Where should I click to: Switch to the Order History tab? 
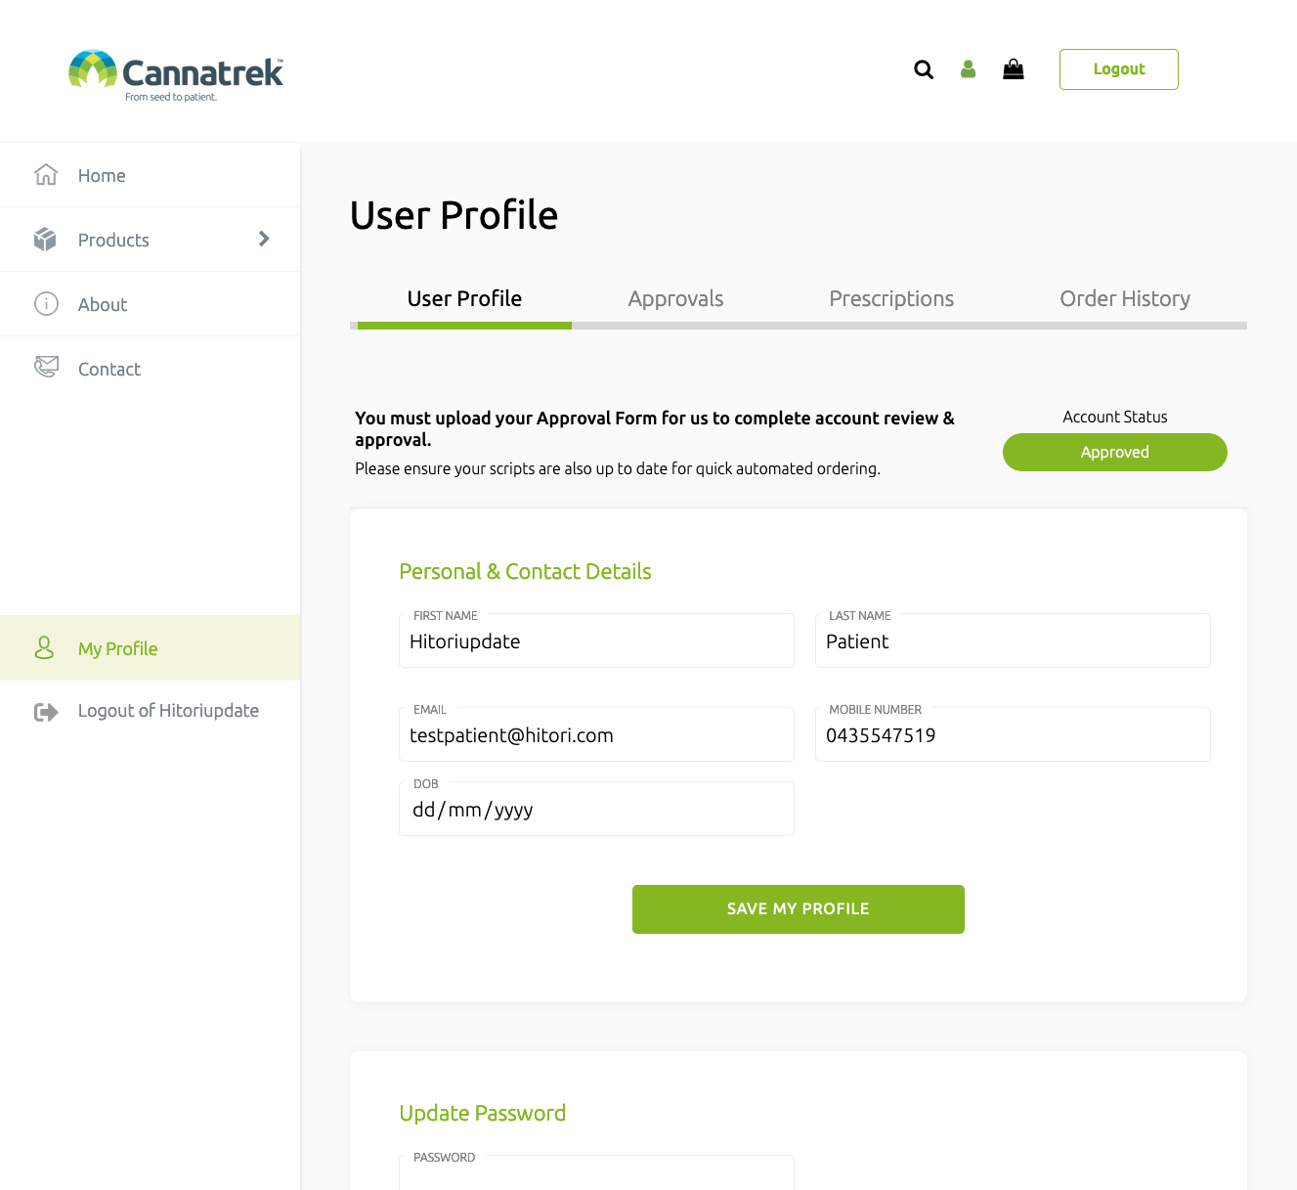(1125, 299)
